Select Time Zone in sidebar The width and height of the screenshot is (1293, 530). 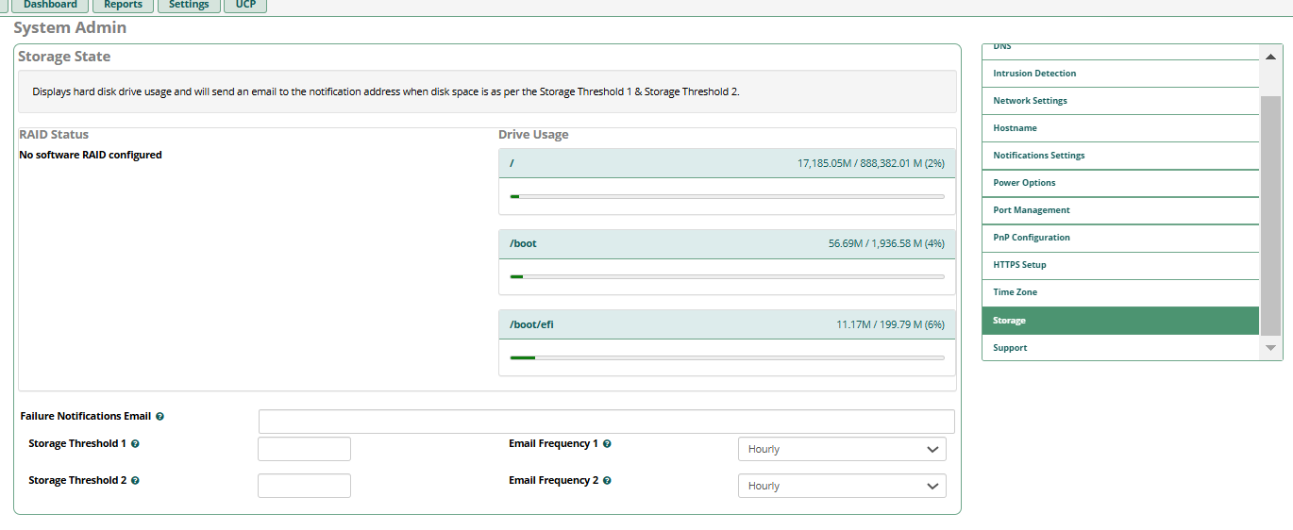click(x=1120, y=292)
